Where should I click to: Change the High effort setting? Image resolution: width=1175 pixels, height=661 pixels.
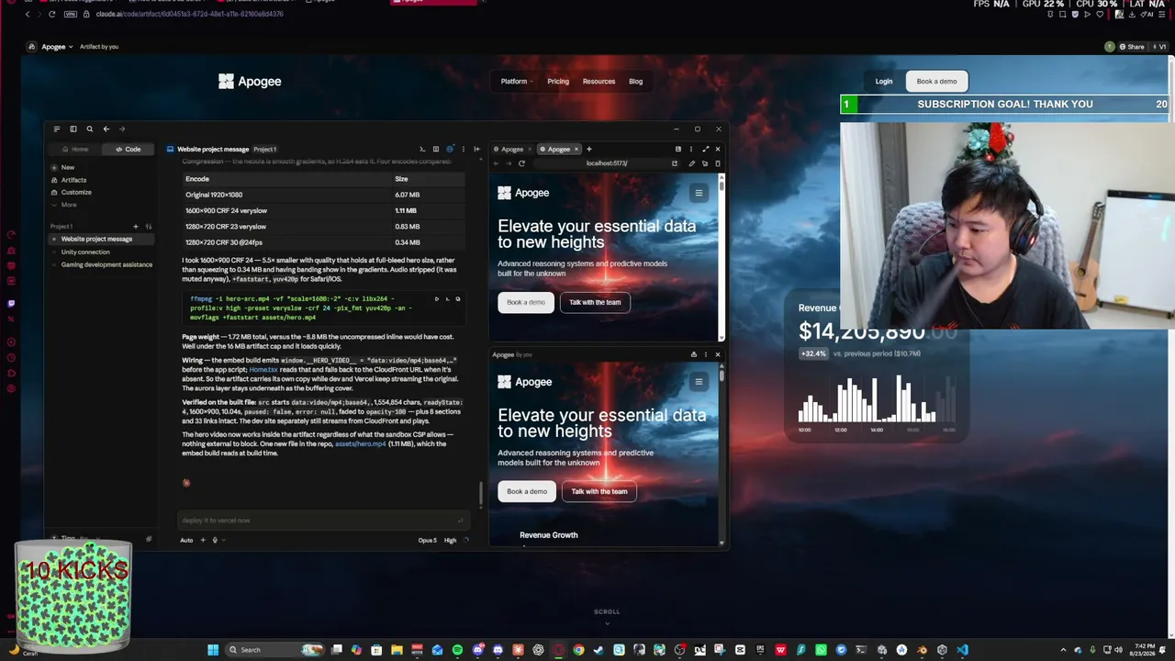coord(450,540)
